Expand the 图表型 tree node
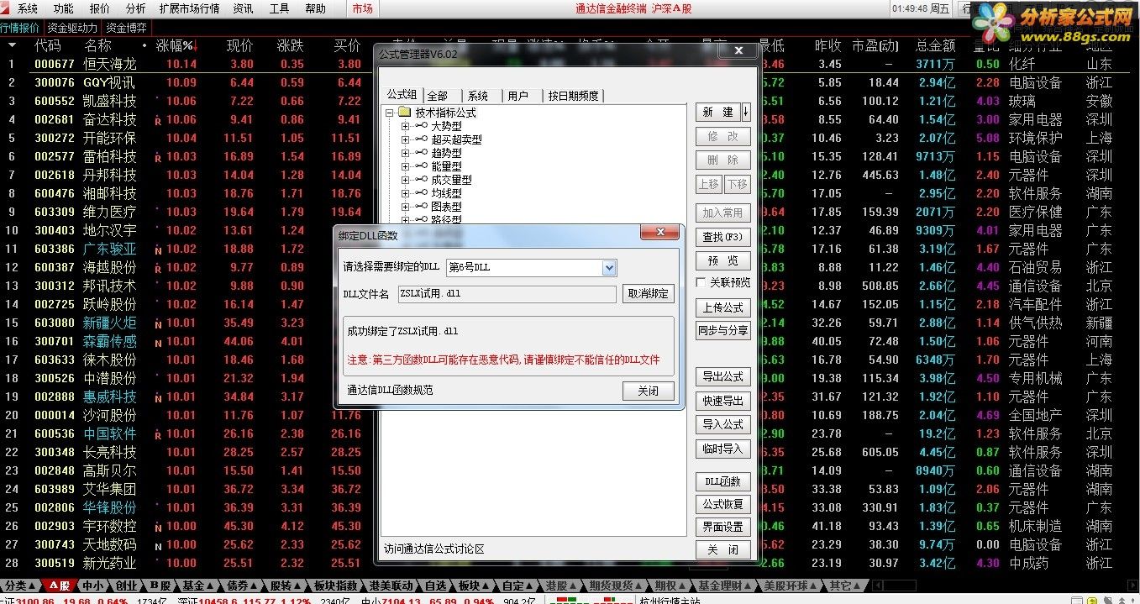Viewport: 1140px width, 604px height. (406, 207)
